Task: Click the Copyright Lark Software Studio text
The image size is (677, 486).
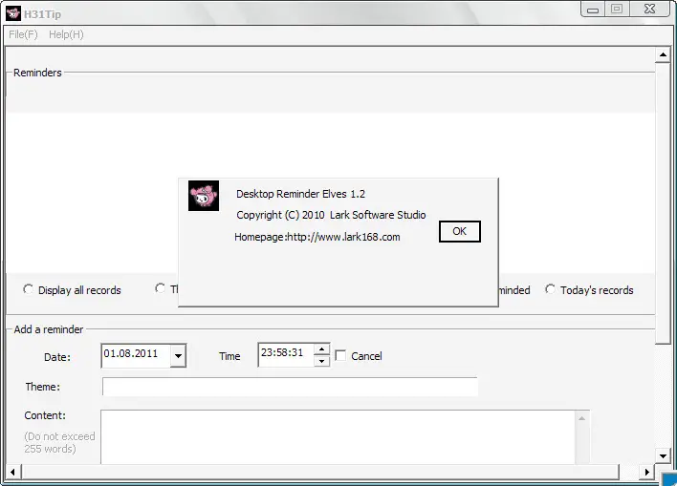Action: pos(331,215)
